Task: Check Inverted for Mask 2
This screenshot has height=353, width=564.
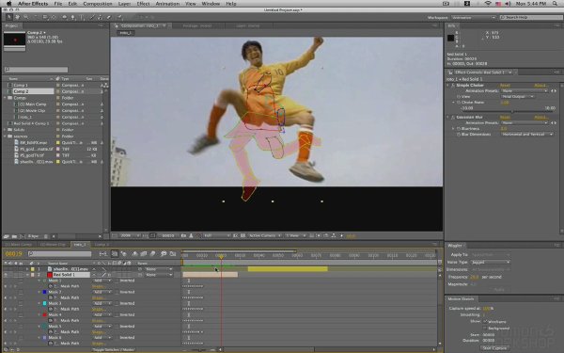Action: [x=117, y=292]
